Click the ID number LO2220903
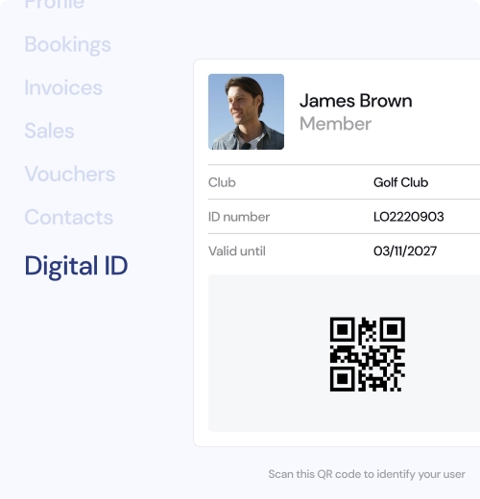Image resolution: width=480 pixels, height=499 pixels. coord(409,217)
